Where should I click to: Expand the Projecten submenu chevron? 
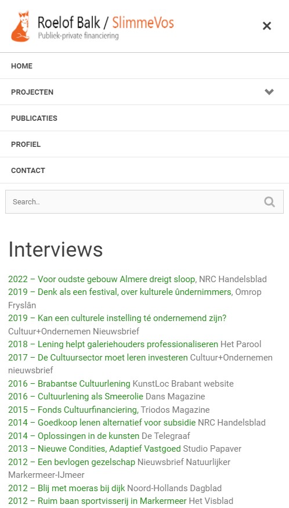click(x=269, y=92)
